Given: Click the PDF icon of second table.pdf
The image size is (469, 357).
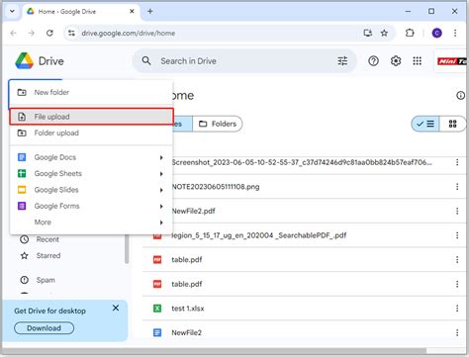Looking at the screenshot, I should (x=157, y=284).
